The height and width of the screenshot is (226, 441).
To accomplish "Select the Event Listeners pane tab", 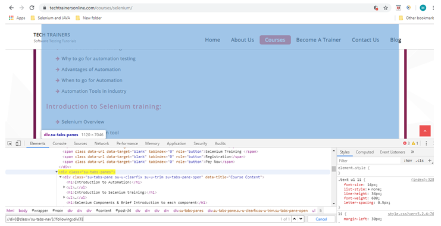I will (x=392, y=152).
